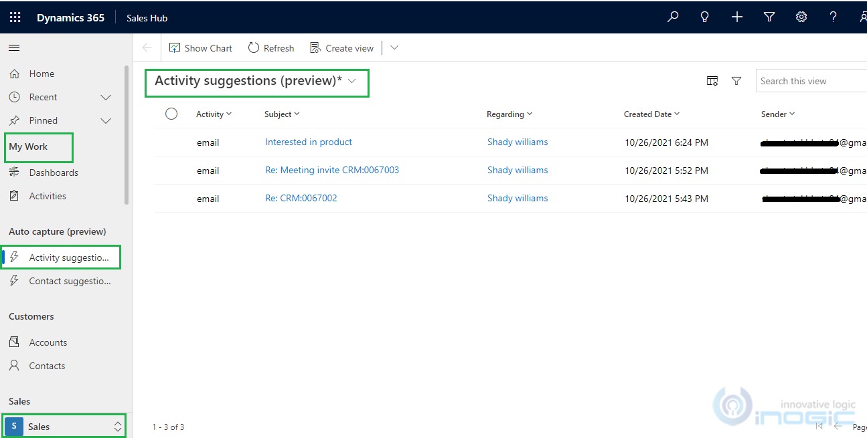Expand the command bar overflow chevron

[394, 48]
